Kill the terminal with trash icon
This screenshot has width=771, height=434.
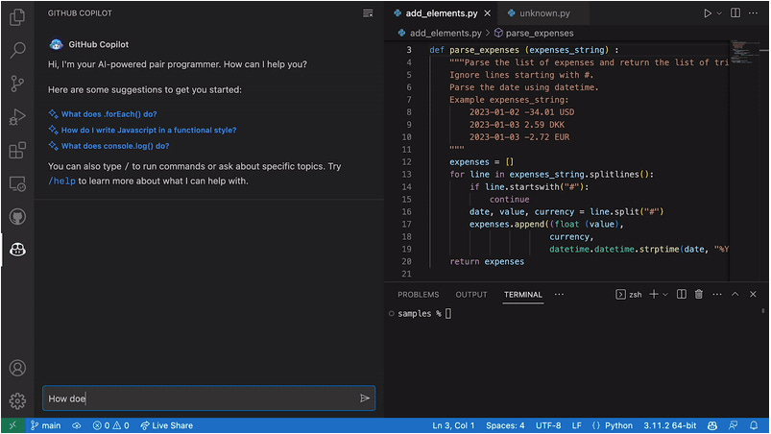[698, 295]
